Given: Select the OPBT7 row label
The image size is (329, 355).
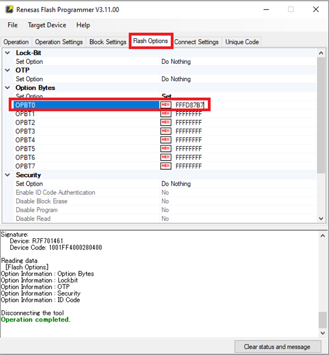Looking at the screenshot, I should (x=25, y=166).
